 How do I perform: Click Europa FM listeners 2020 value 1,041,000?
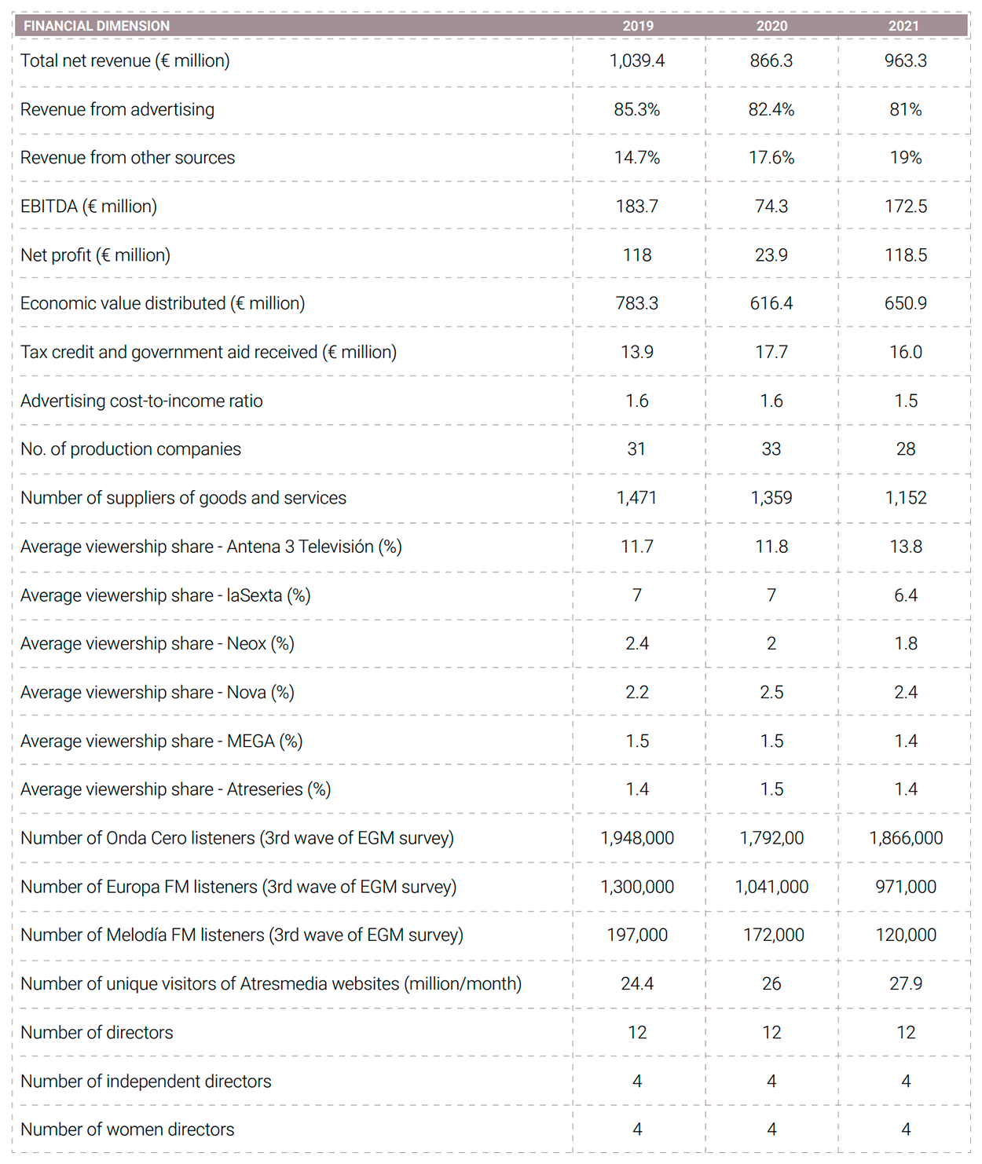[771, 887]
